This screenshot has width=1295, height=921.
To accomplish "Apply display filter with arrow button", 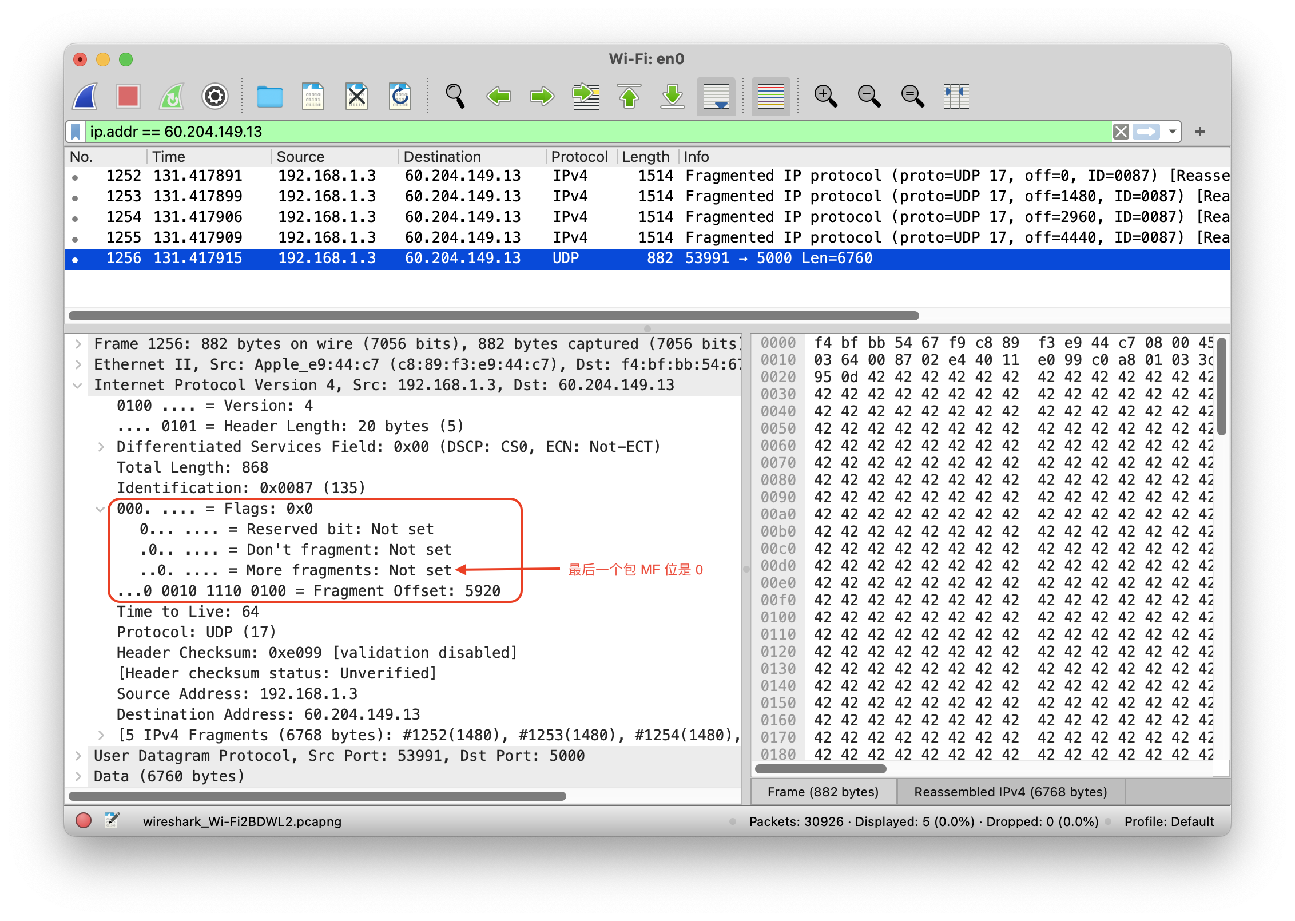I will [x=1146, y=132].
